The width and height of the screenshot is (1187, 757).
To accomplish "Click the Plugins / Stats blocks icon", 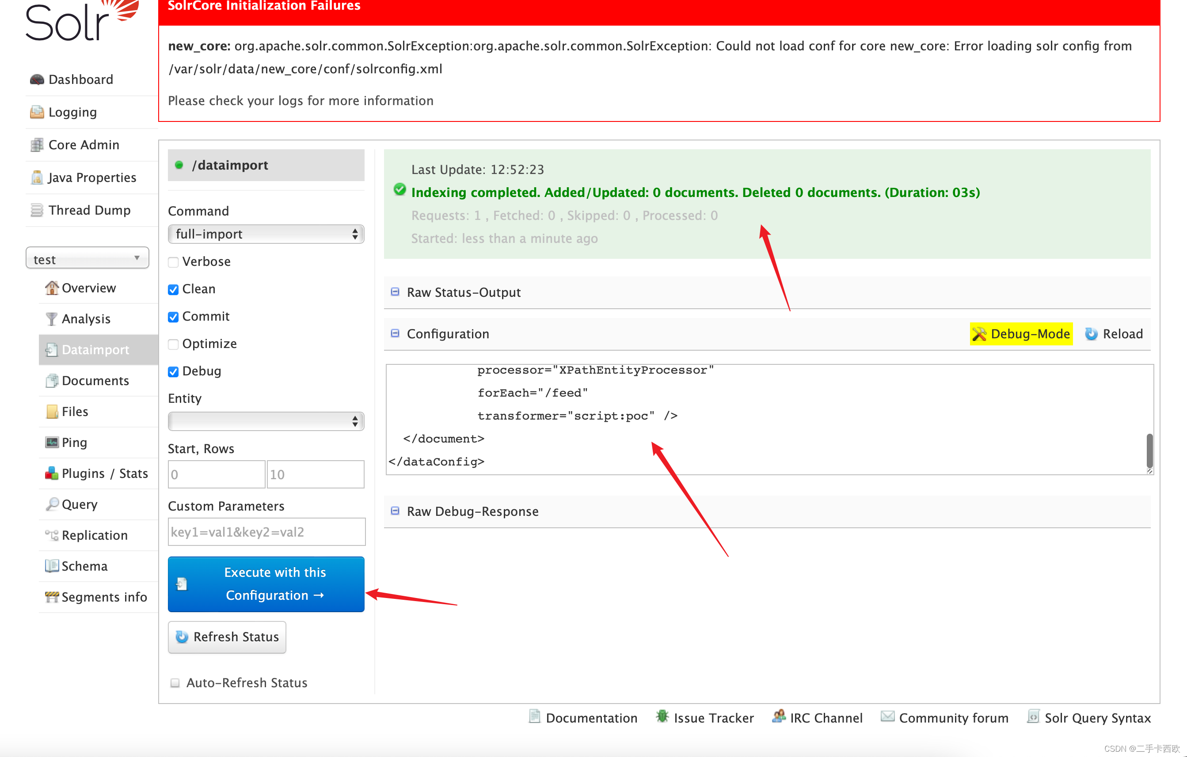I will coord(51,473).
